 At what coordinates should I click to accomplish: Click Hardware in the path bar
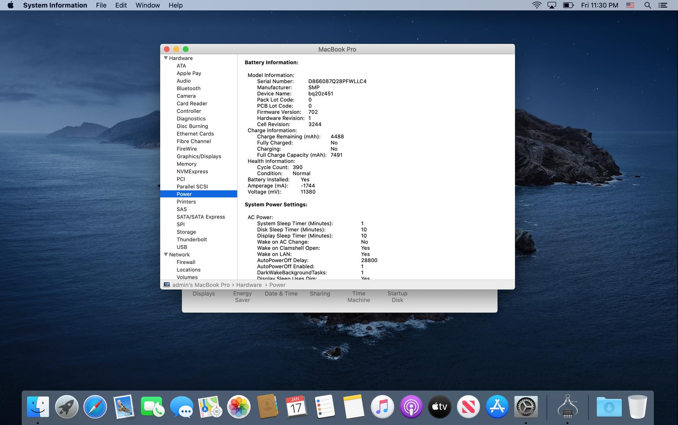[249, 285]
